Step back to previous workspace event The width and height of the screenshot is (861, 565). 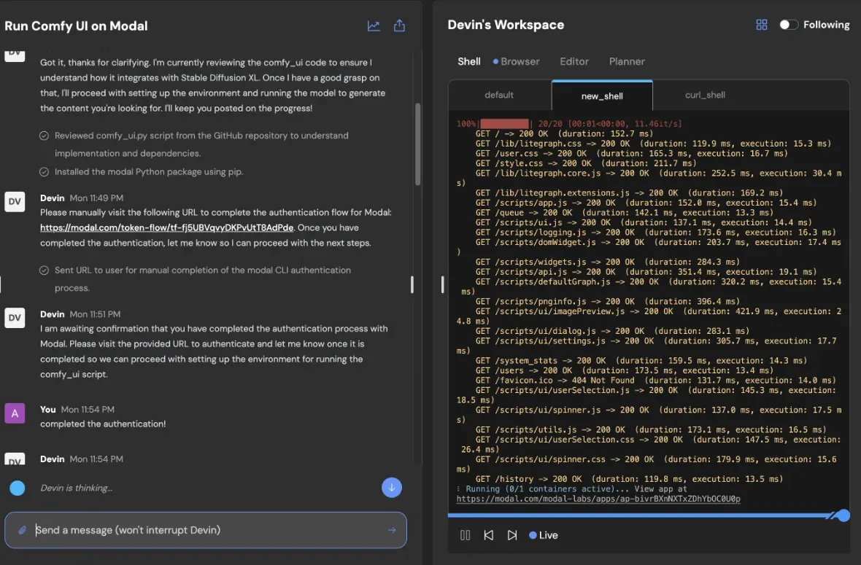click(x=488, y=535)
